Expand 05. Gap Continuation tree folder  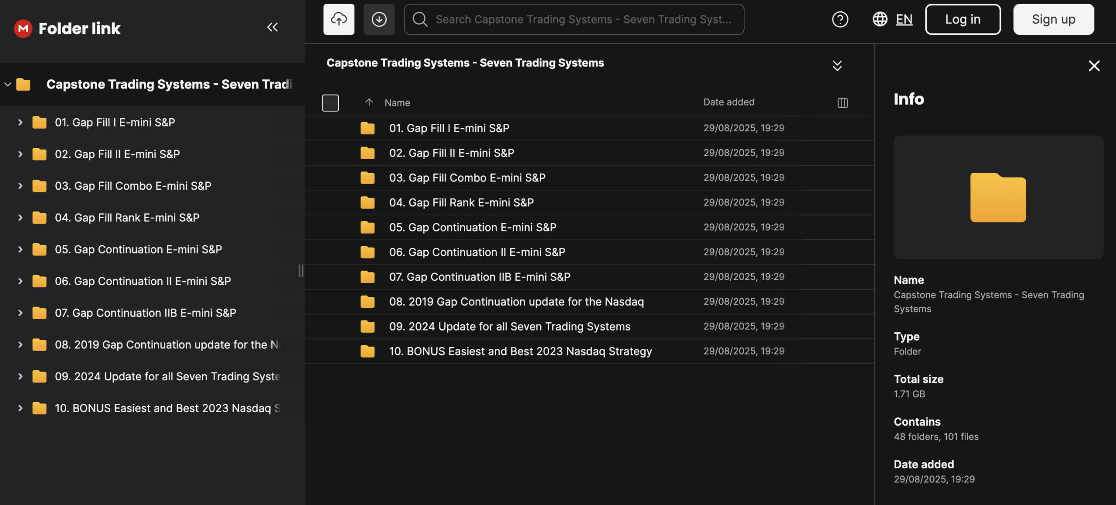point(20,249)
